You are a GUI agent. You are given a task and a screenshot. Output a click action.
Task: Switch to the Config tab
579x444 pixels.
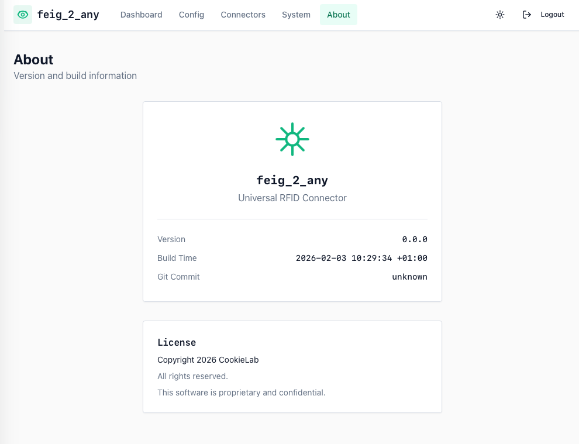coord(191,15)
